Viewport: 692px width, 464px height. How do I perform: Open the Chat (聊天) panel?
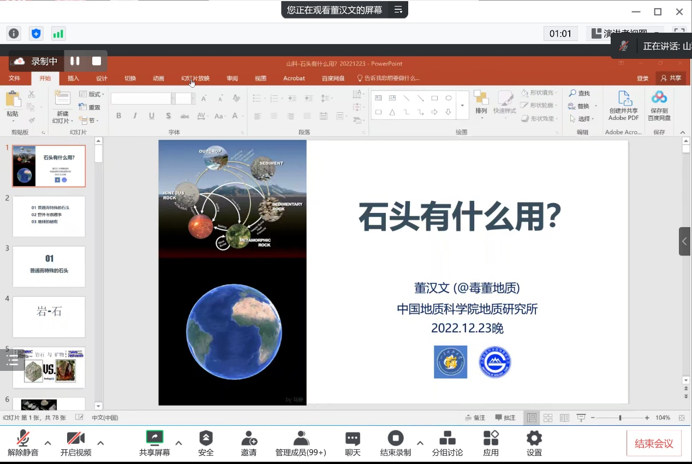coord(353,443)
